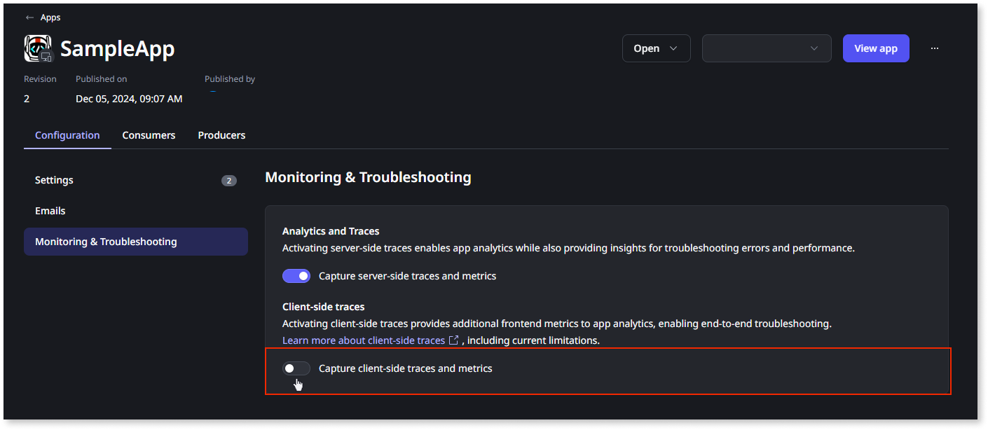Select the Configuration tab

coord(67,135)
